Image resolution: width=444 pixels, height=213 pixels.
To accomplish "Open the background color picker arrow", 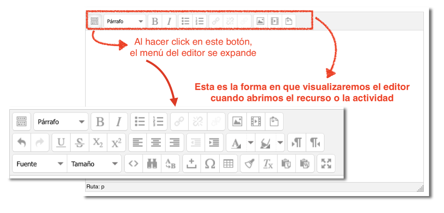I will click(280, 143).
